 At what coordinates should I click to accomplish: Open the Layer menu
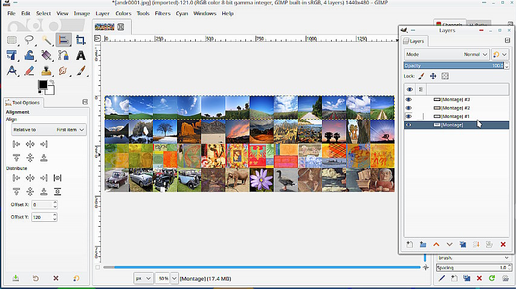(x=102, y=13)
